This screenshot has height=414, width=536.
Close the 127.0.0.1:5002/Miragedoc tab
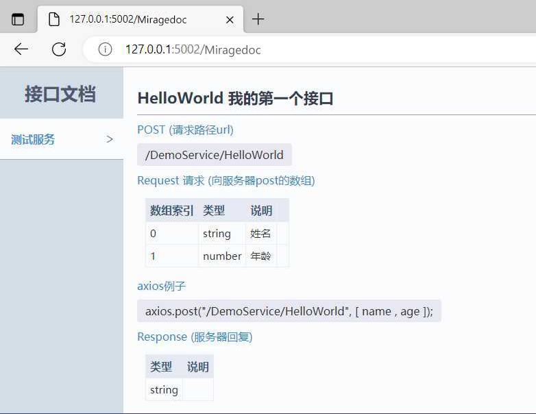click(x=230, y=20)
